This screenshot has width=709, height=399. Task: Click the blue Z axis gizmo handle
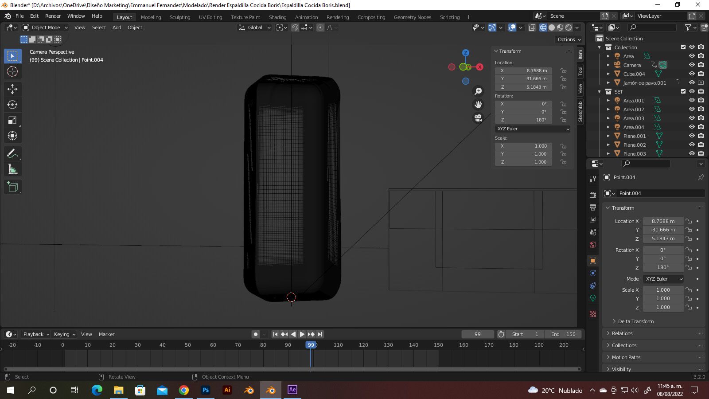pyautogui.click(x=465, y=53)
